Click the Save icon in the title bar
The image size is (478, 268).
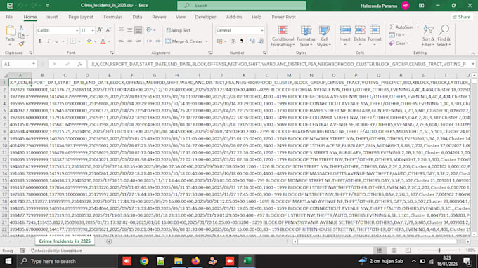[x=10, y=6]
